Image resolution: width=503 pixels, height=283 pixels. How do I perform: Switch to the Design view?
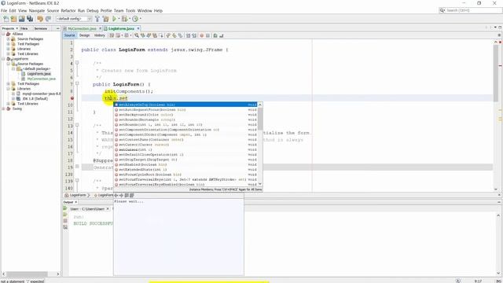(85, 35)
